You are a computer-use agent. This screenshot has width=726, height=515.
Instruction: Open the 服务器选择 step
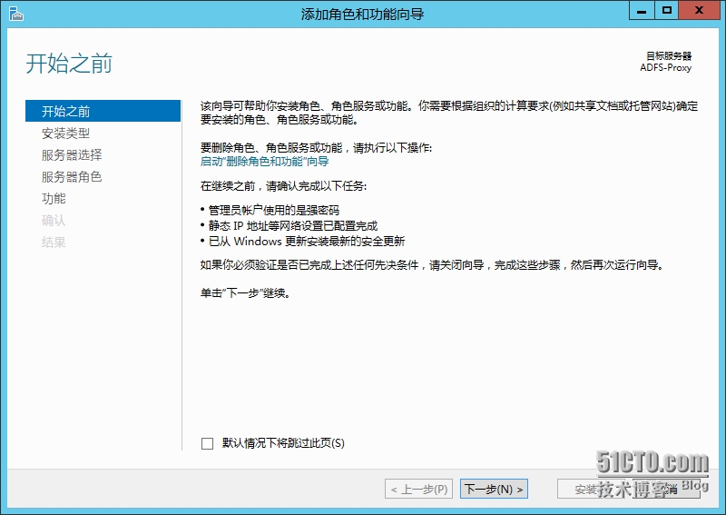(72, 155)
